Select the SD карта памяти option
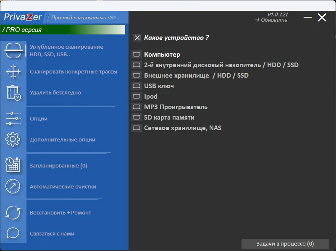This screenshot has height=251, width=336. click(163, 118)
